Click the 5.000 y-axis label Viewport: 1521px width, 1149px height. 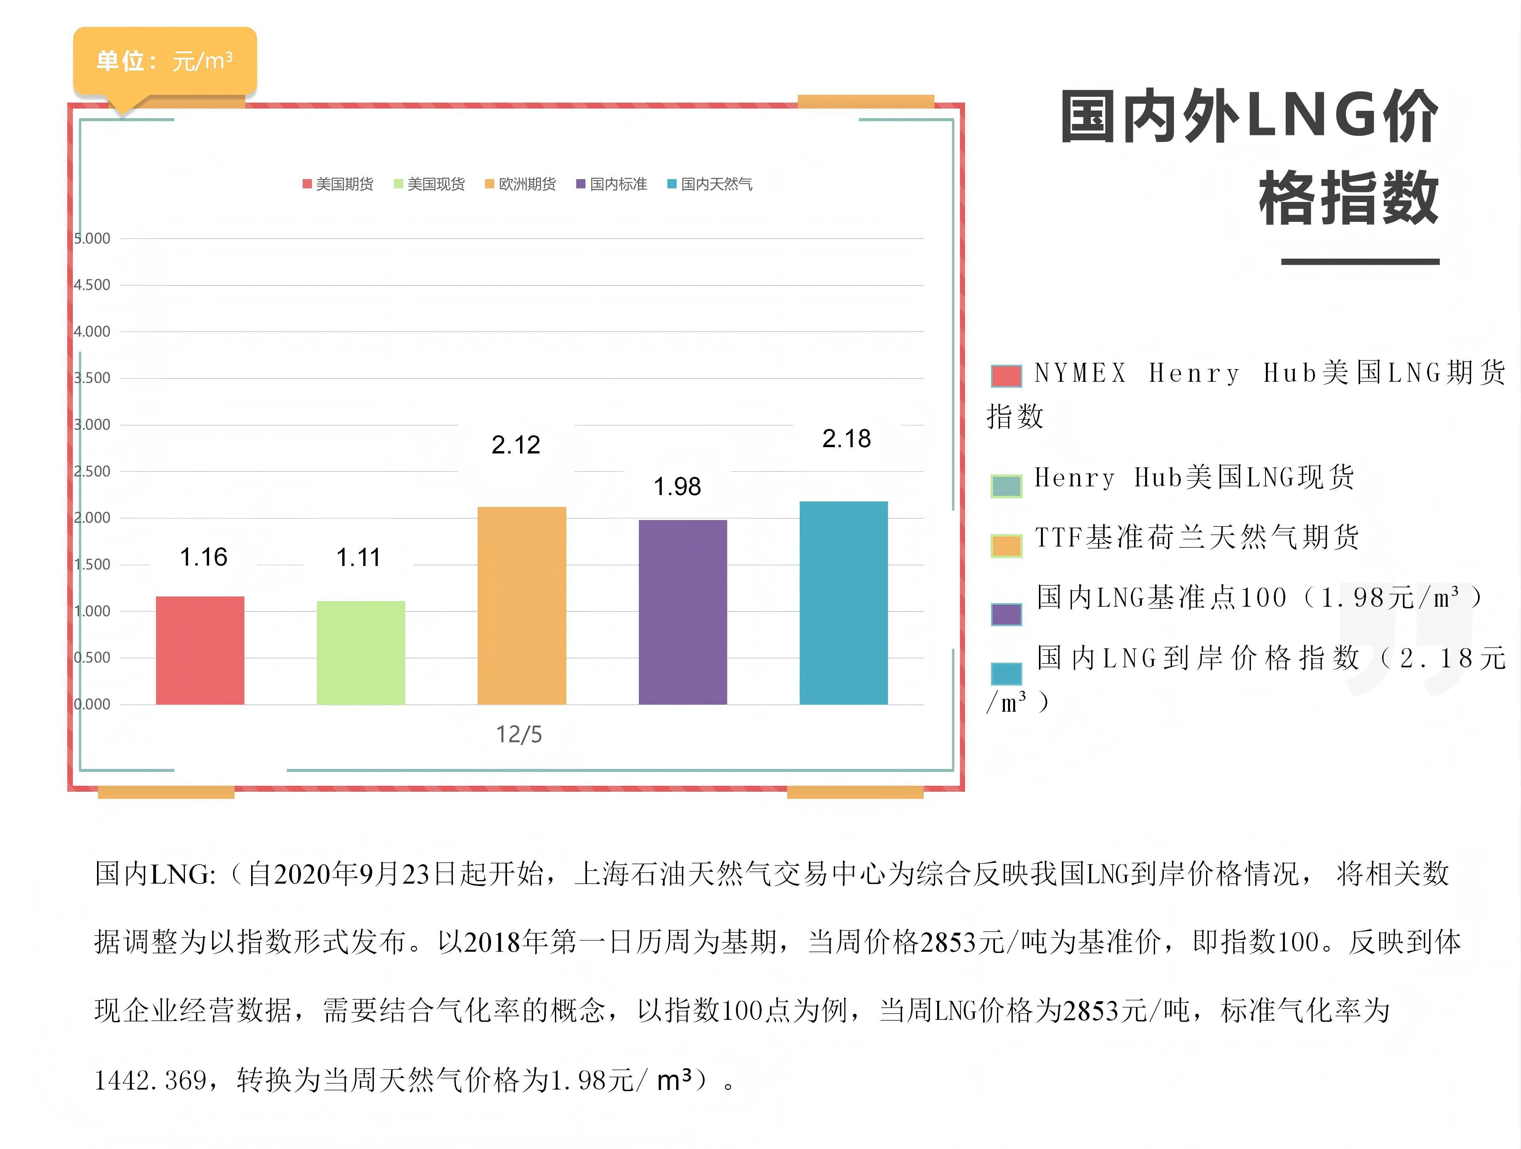[92, 238]
